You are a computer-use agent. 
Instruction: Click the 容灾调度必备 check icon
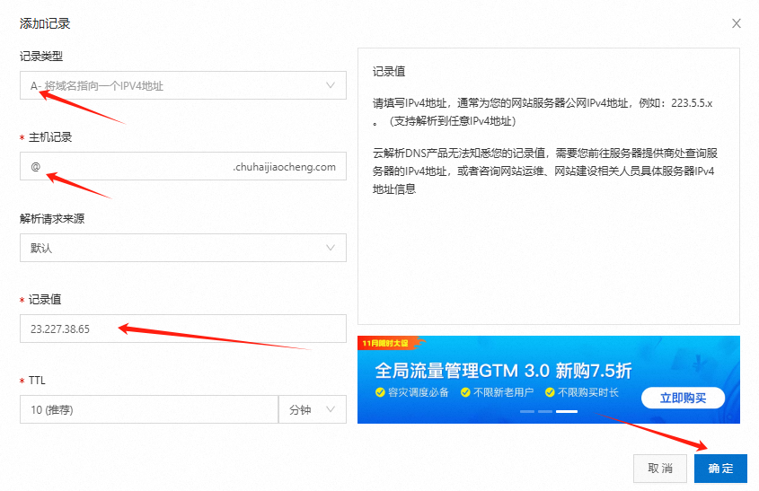pos(381,393)
